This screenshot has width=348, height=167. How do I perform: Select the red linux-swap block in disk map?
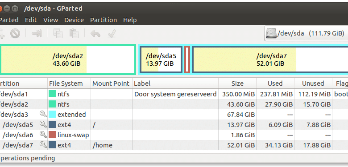click(x=187, y=60)
